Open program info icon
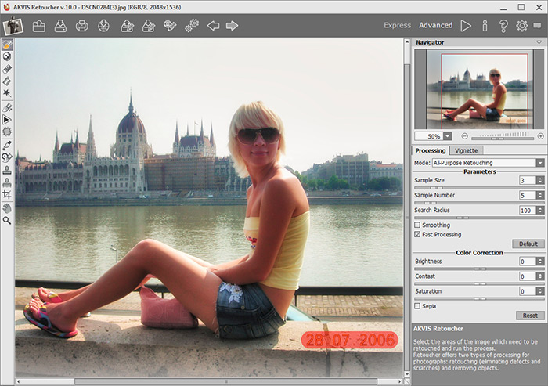The width and height of the screenshot is (548, 386). point(485,26)
